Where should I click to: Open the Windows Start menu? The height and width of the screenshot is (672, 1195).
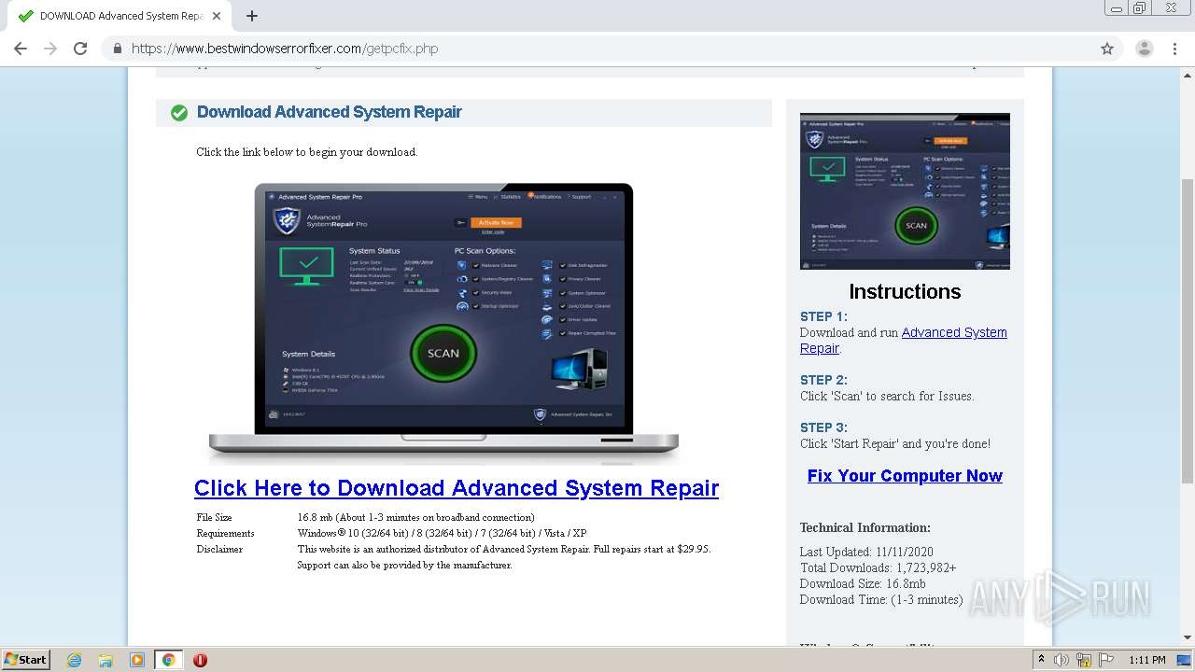25,659
